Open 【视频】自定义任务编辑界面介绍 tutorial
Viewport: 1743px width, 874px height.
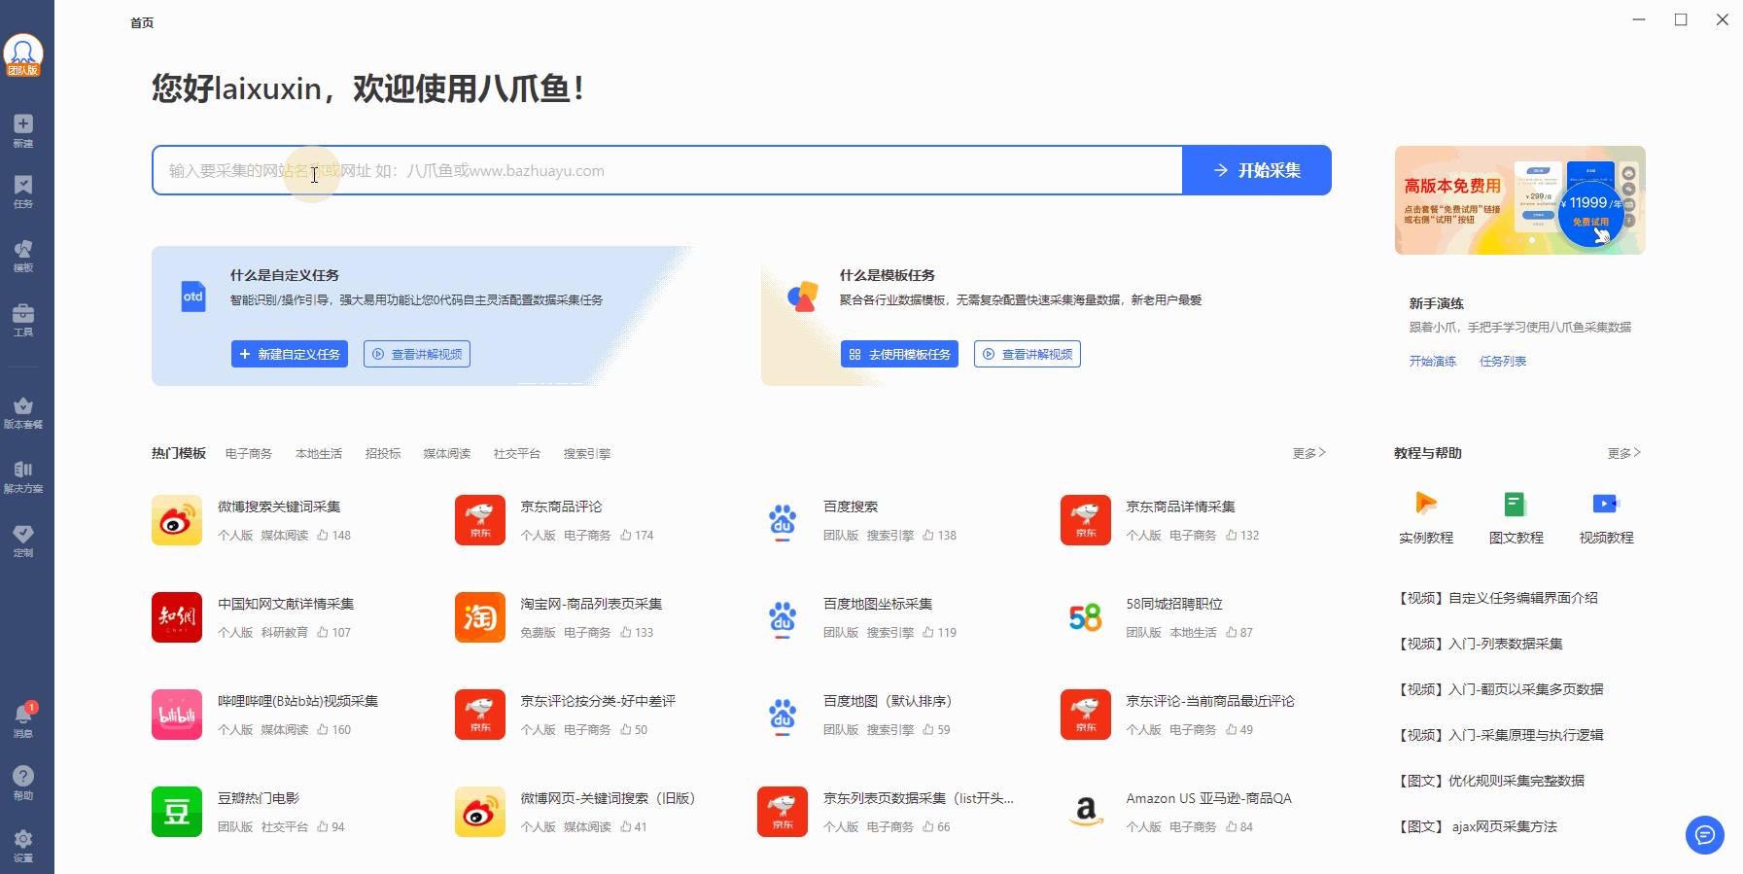[x=1497, y=598]
